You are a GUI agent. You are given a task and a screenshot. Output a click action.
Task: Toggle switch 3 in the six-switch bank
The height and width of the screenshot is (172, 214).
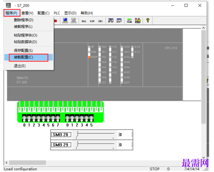pos(82,118)
